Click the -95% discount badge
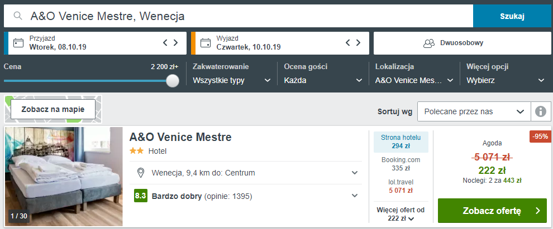 click(x=540, y=137)
